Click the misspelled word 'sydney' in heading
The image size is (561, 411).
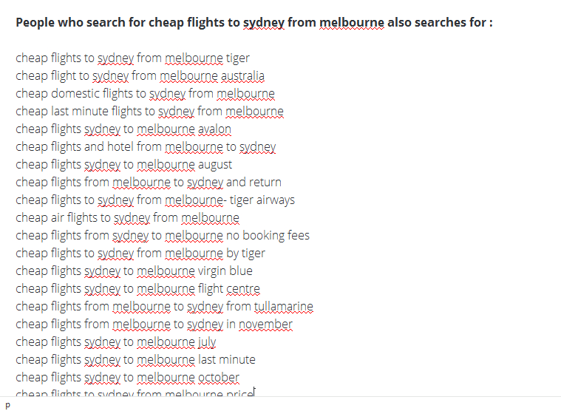point(264,23)
